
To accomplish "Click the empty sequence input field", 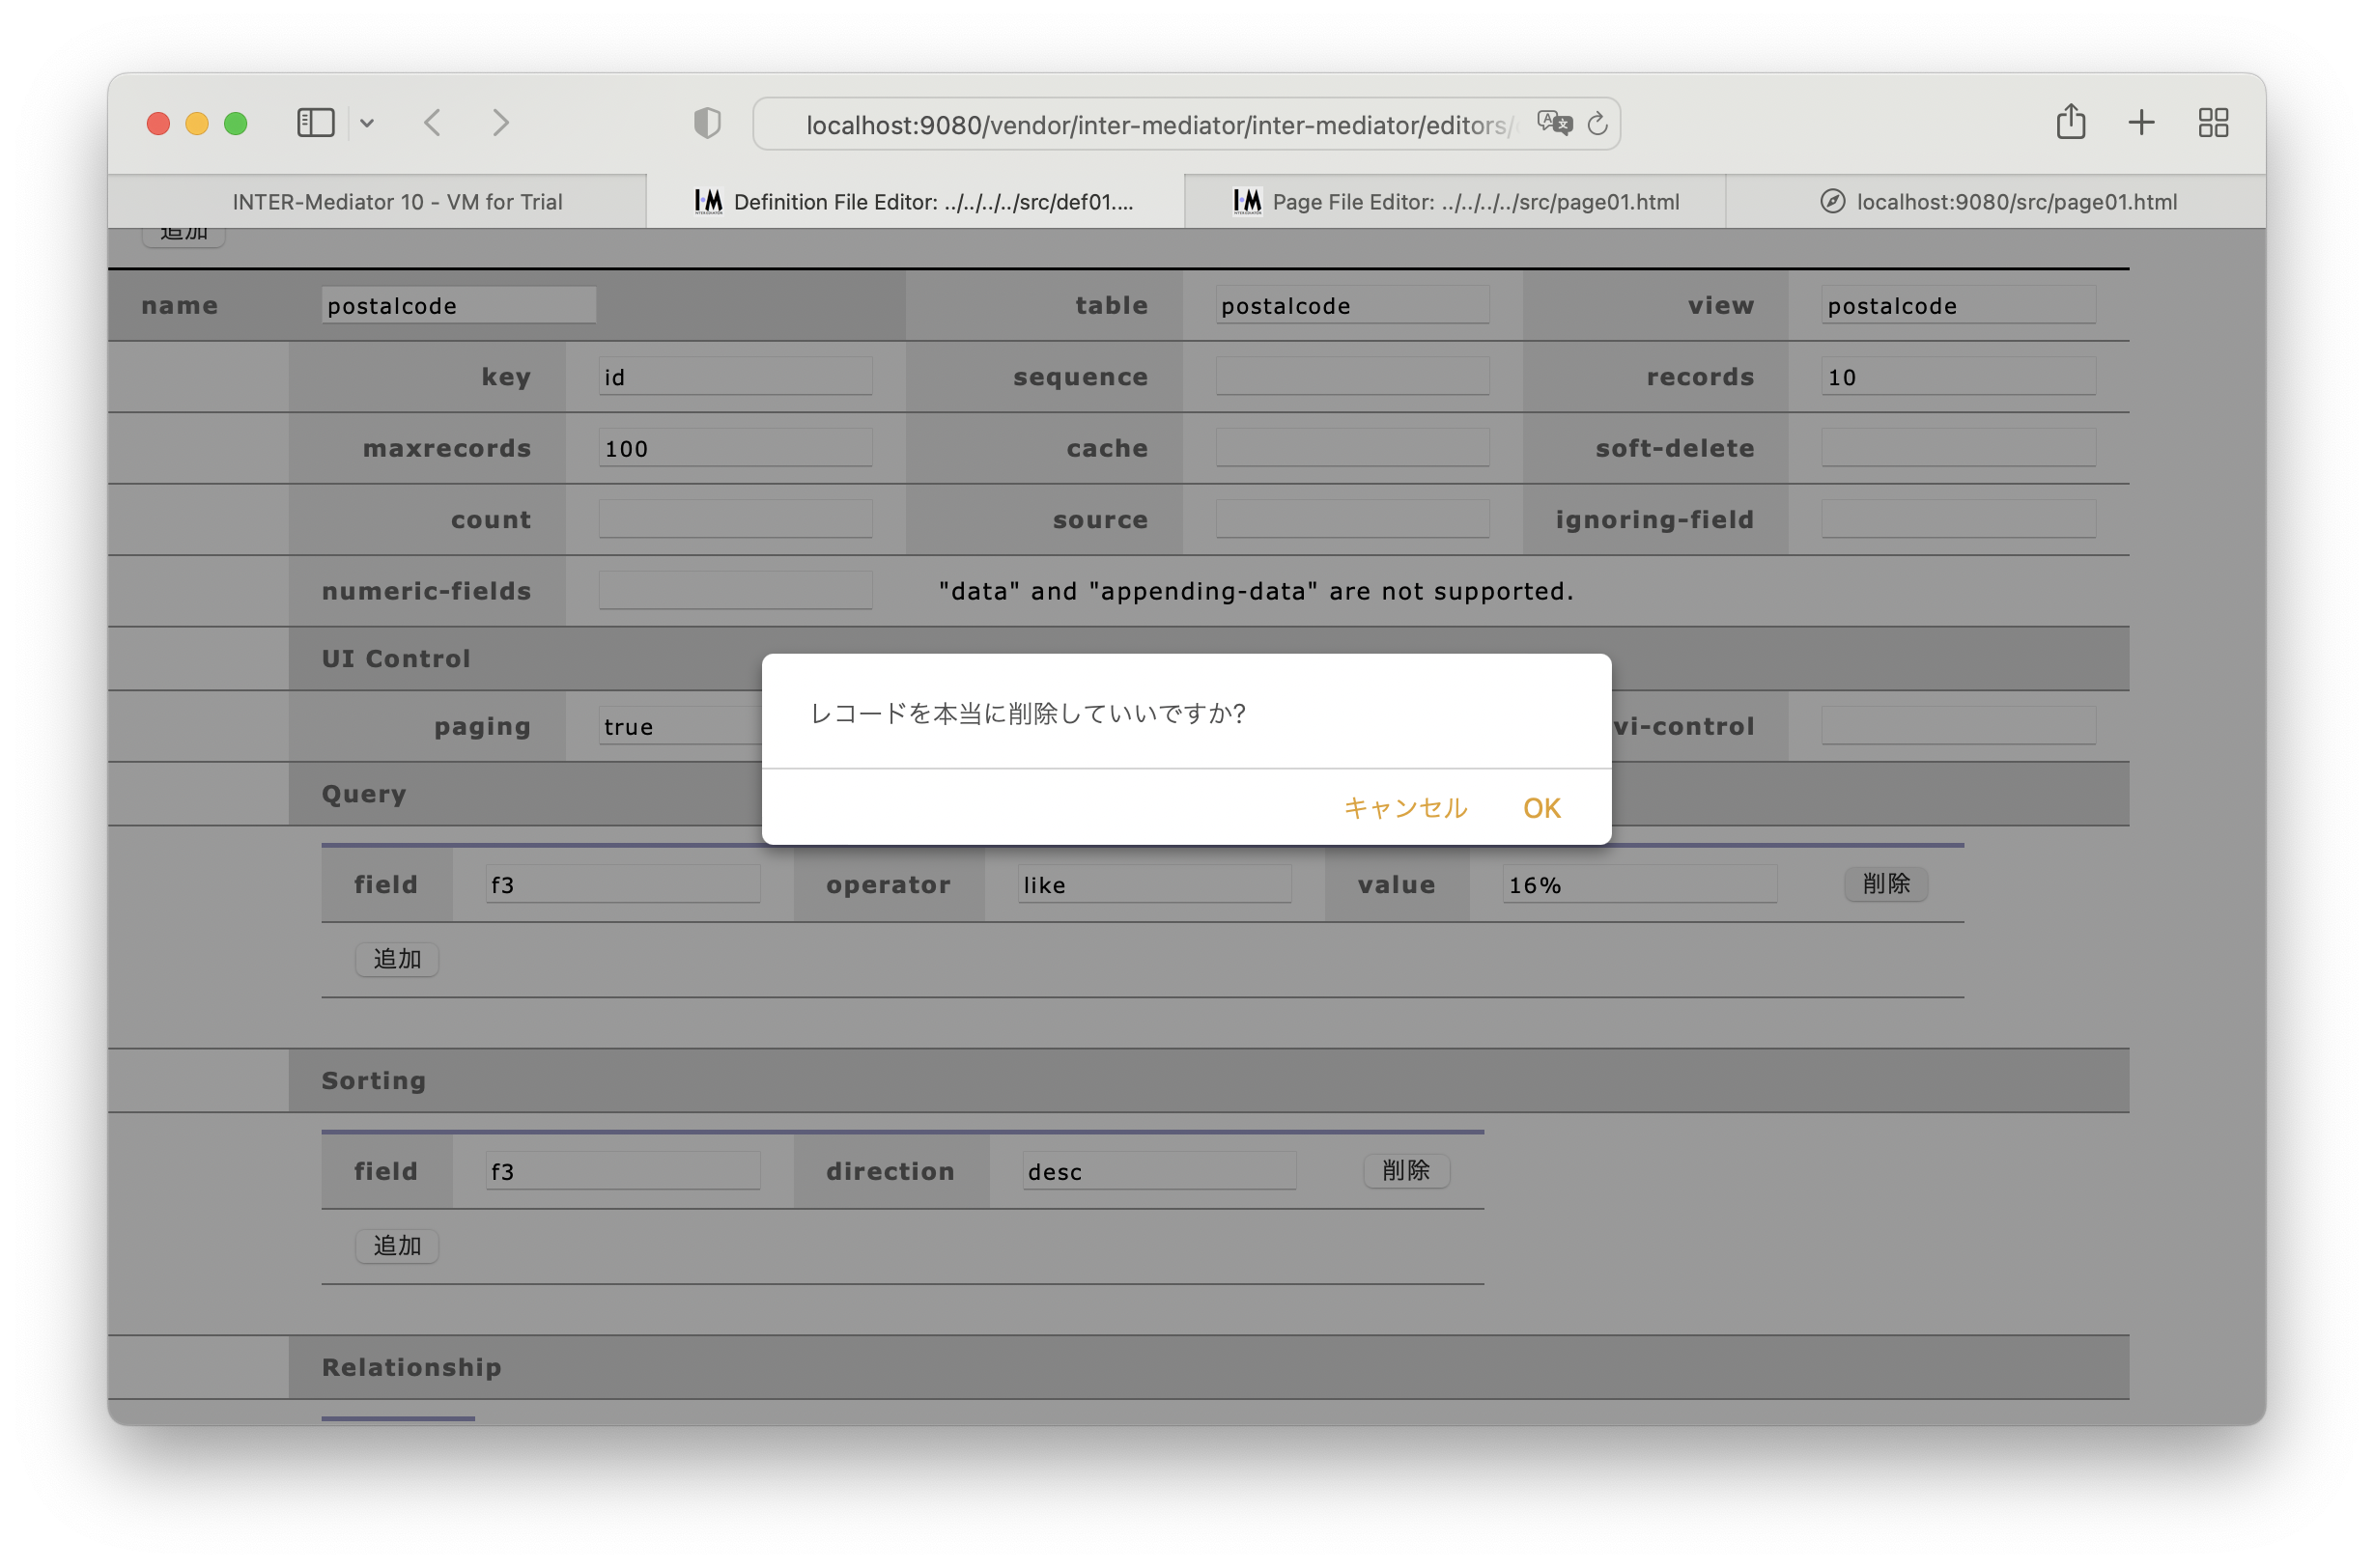I will pyautogui.click(x=1352, y=377).
